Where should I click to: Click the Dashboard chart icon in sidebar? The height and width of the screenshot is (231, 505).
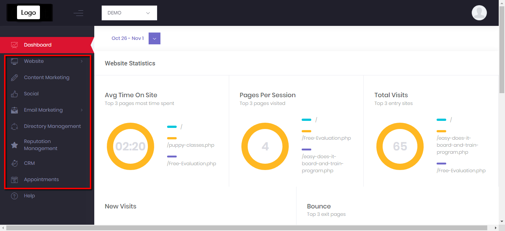click(14, 45)
